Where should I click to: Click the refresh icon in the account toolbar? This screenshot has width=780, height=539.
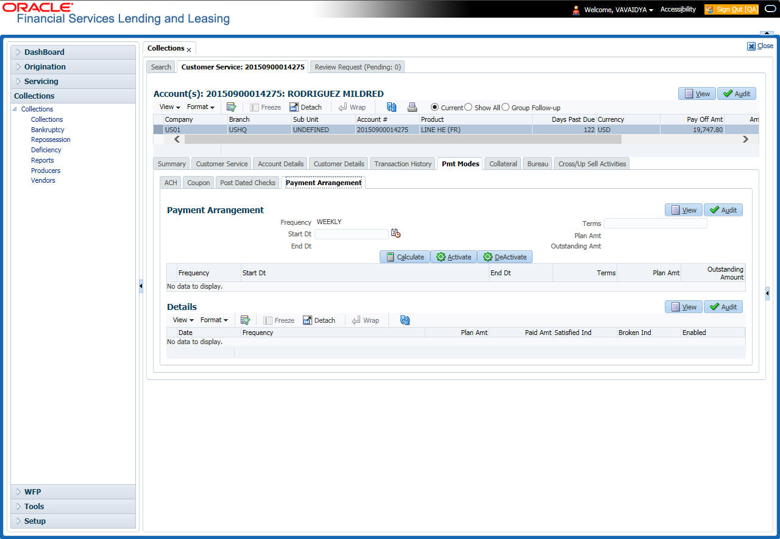[x=391, y=107]
